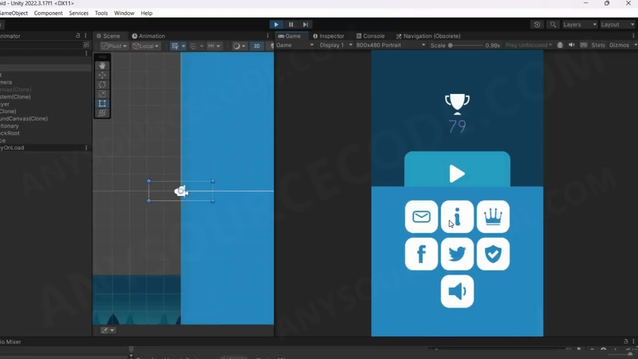
Task: Open the Component menu
Action: 48,13
